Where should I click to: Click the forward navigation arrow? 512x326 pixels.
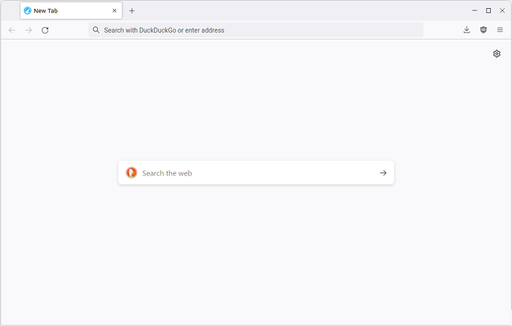click(x=29, y=31)
